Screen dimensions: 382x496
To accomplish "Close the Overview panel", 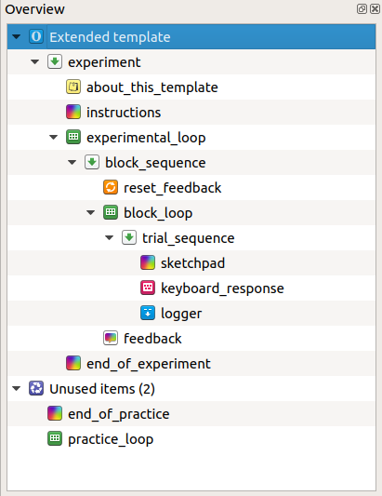I will click(375, 9).
